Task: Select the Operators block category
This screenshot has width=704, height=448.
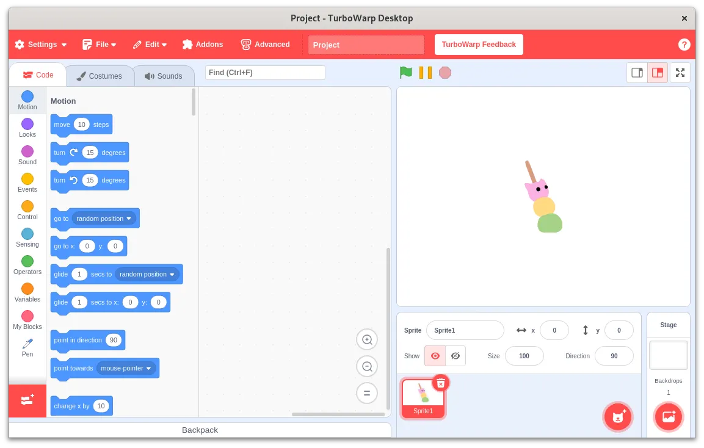Action: coord(27,265)
